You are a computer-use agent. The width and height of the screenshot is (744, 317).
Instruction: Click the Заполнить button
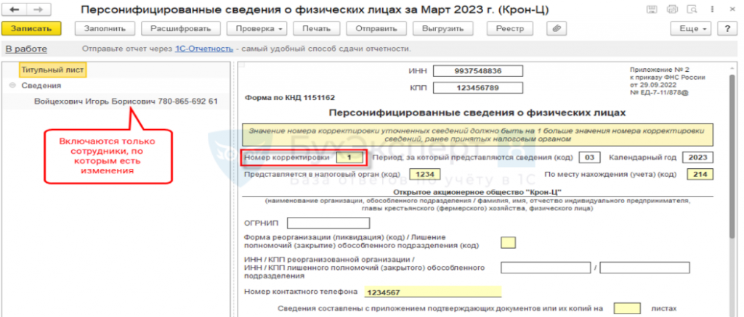[105, 28]
